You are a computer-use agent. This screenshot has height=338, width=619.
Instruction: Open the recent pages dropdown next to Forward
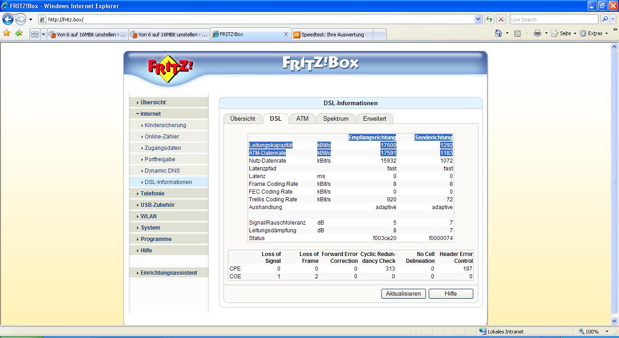[30, 20]
